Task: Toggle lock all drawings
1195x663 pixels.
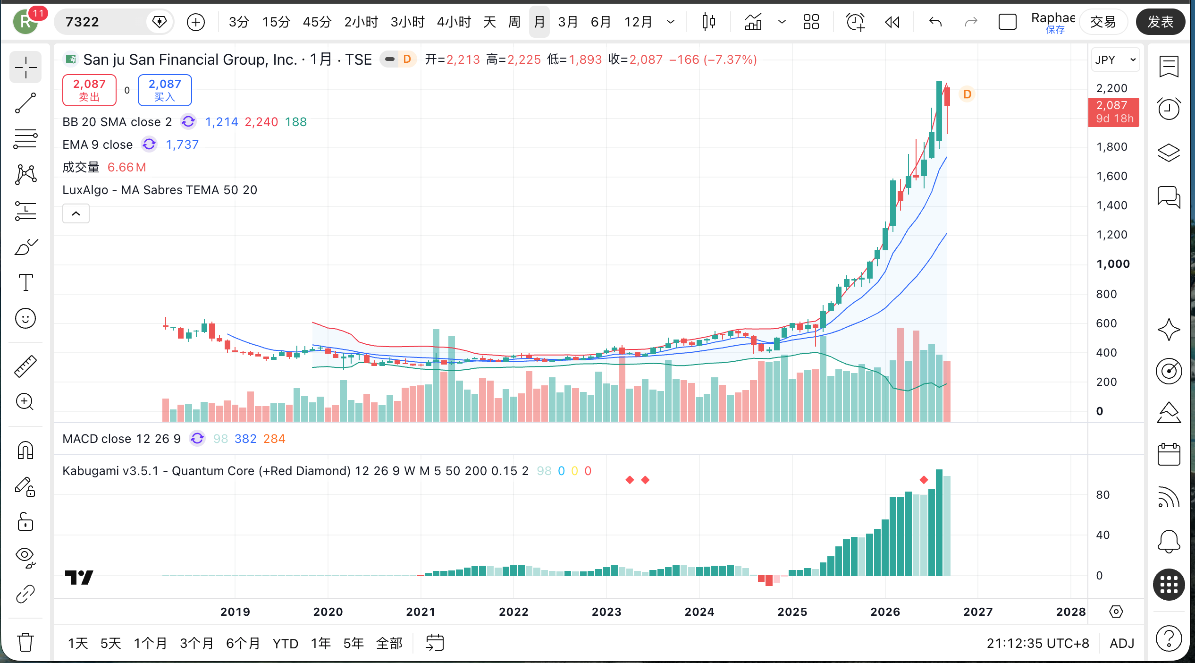Action: coord(25,522)
